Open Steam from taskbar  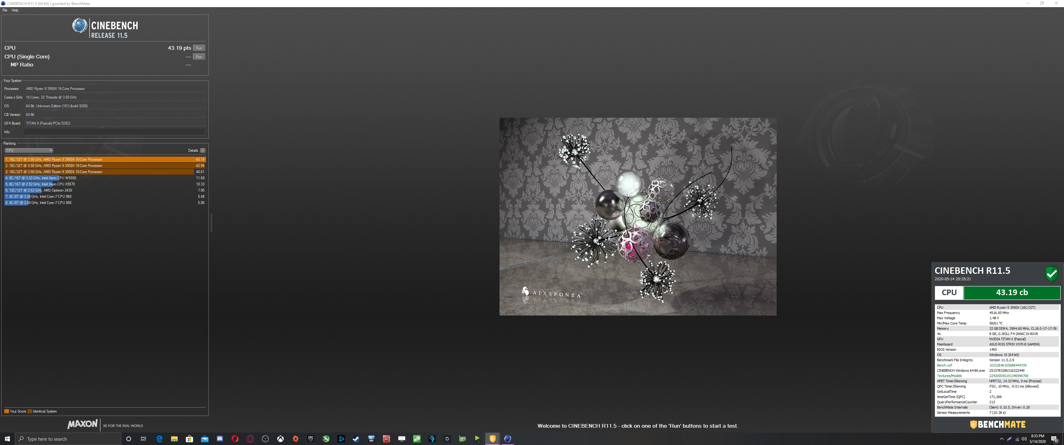click(x=356, y=439)
